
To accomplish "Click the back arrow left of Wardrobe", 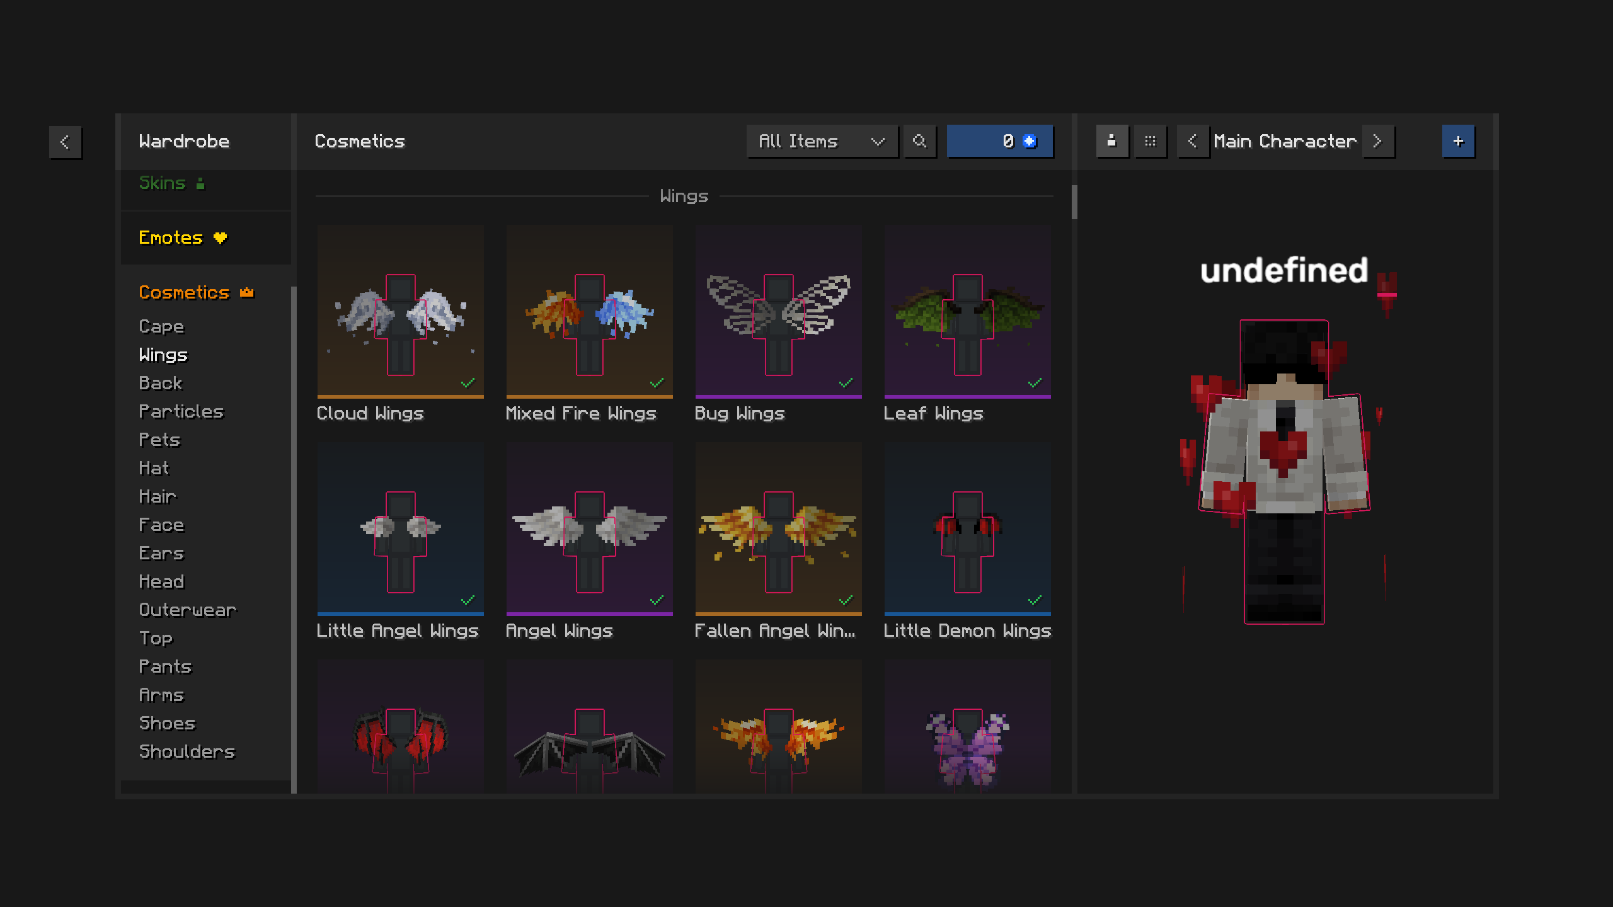I will point(65,142).
